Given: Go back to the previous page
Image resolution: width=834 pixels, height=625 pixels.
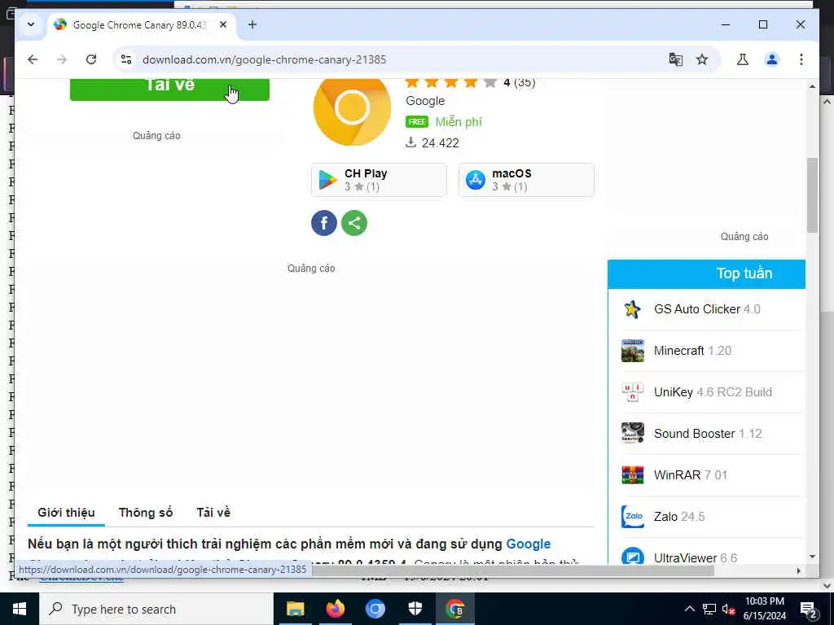Looking at the screenshot, I should [33, 59].
